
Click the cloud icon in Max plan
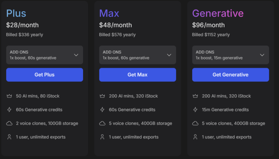click(102, 123)
